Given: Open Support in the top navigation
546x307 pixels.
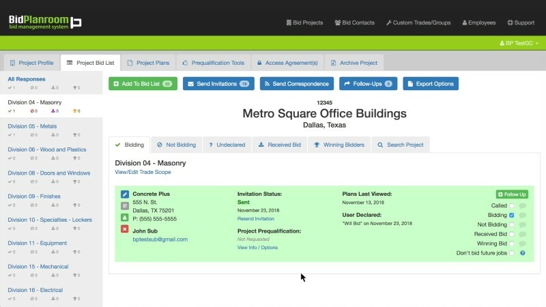Looking at the screenshot, I should pyautogui.click(x=521, y=23).
